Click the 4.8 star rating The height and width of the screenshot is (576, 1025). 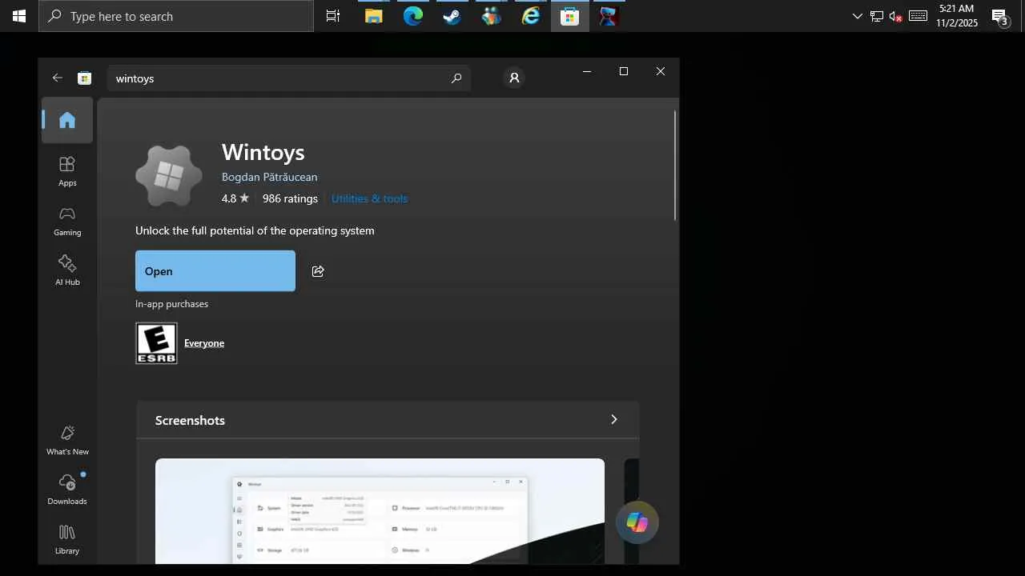235,198
